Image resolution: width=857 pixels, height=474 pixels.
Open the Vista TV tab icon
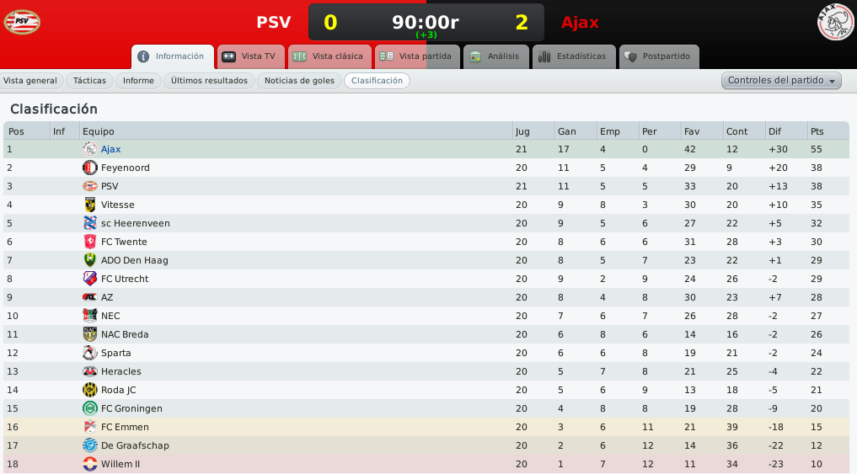[229, 56]
